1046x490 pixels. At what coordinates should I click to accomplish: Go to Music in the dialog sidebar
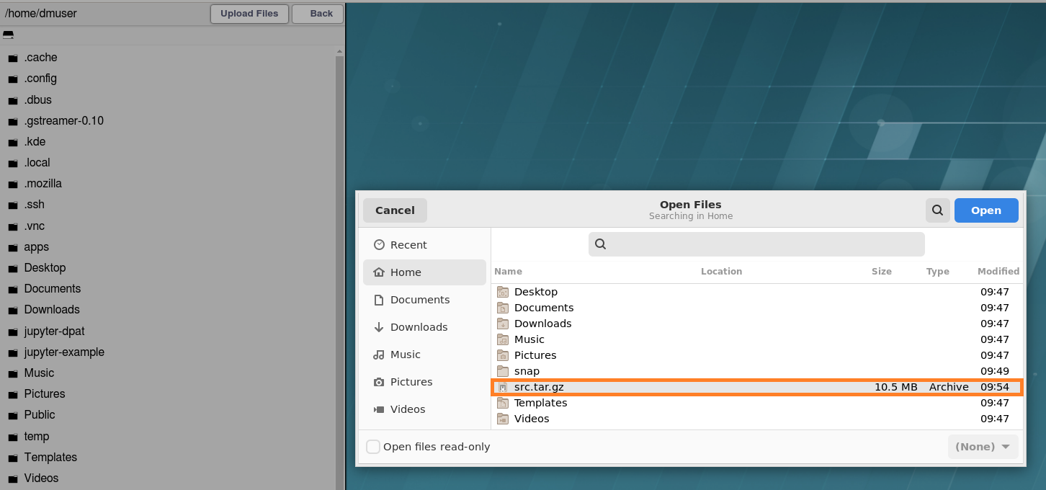pos(405,355)
